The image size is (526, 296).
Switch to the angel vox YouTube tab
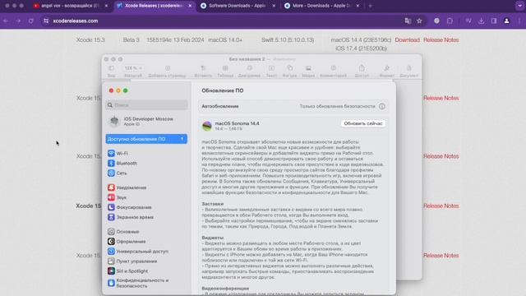69,6
